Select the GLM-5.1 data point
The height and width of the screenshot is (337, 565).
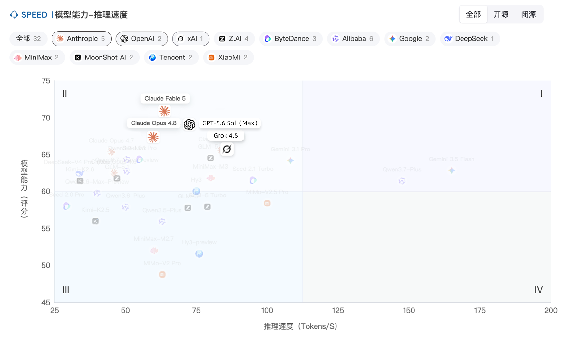[x=117, y=178]
